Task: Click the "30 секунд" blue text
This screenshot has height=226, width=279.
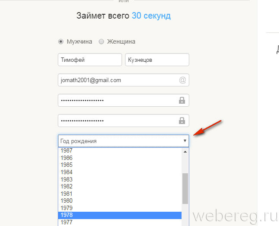Action: coord(151,16)
